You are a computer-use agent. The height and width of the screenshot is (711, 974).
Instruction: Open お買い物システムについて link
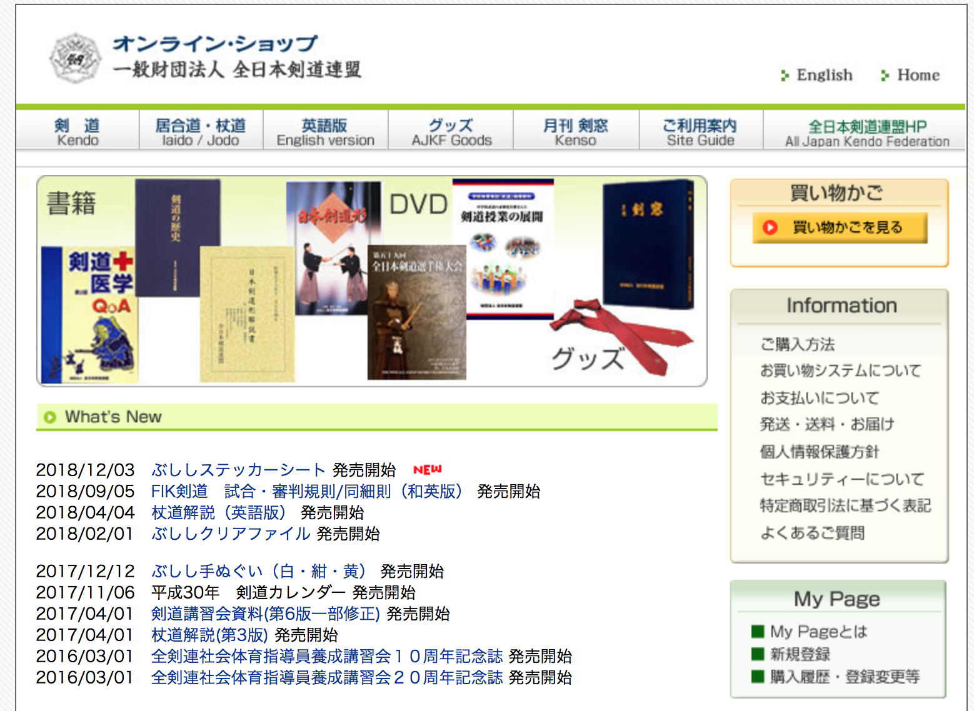[840, 370]
